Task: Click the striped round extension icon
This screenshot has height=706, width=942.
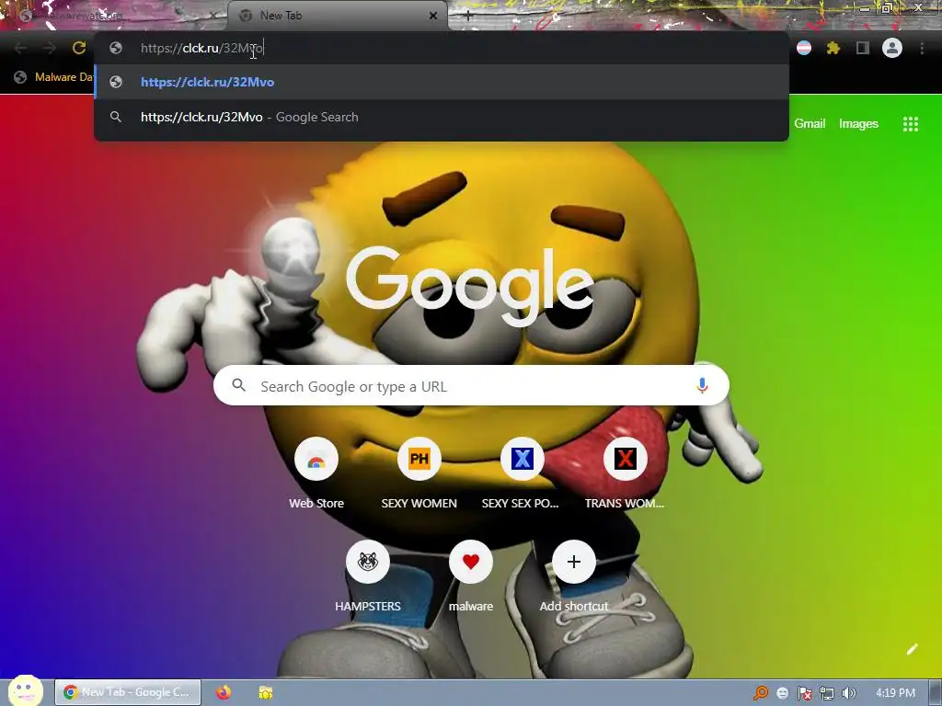Action: (x=804, y=48)
